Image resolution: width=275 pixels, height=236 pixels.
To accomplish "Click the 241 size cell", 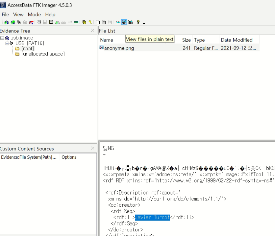I will coord(187,48).
